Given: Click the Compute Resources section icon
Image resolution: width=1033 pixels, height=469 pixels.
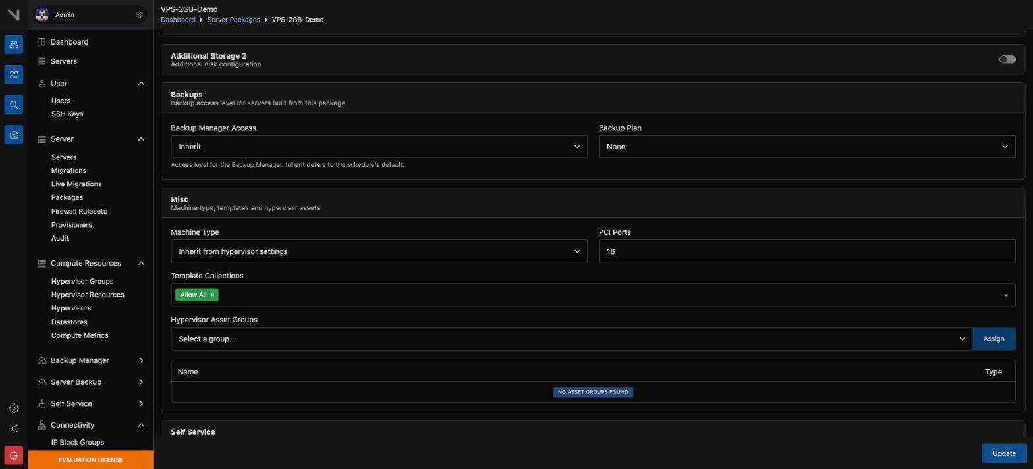Looking at the screenshot, I should tap(42, 264).
